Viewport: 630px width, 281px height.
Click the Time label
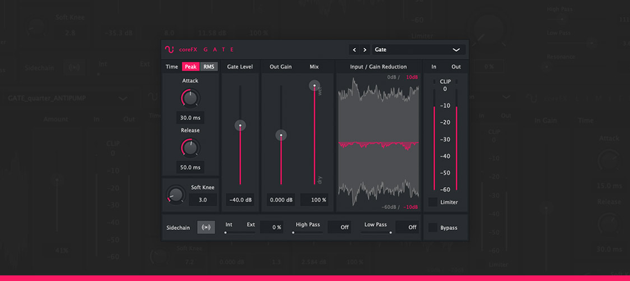click(171, 67)
